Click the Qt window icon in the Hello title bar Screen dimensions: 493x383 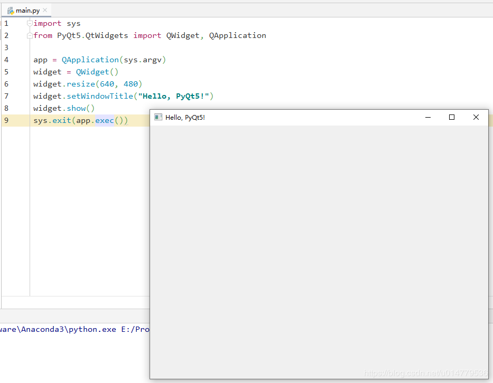(159, 117)
